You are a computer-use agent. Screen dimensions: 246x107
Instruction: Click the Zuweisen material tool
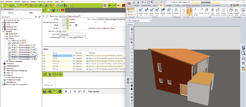pos(146,12)
